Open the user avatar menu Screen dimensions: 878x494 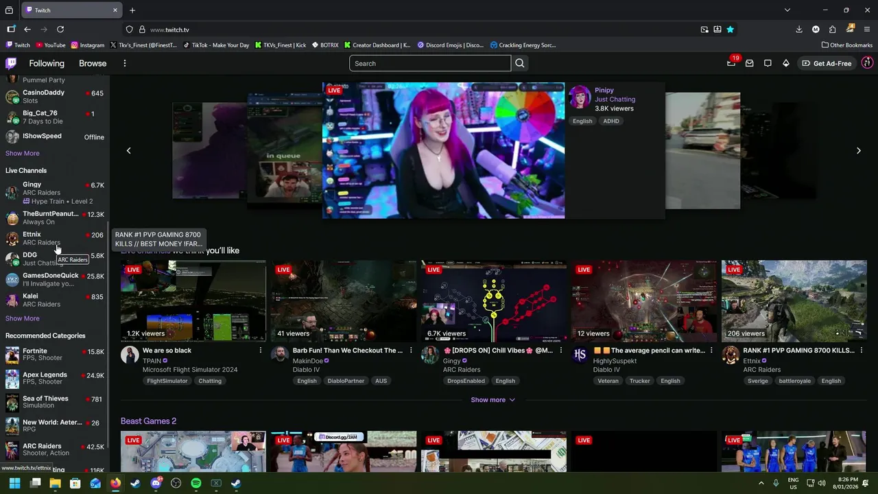867,63
